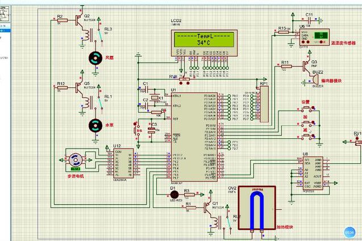The image size is (362, 241).
Task: Select the BUZ2 buzzer symbol
Action: [x=314, y=80]
